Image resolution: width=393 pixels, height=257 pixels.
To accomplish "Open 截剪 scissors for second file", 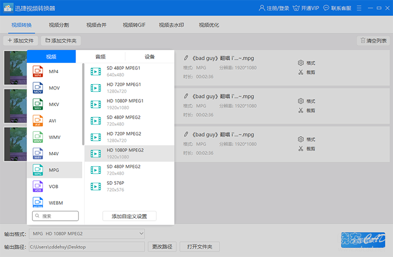I will point(307,110).
